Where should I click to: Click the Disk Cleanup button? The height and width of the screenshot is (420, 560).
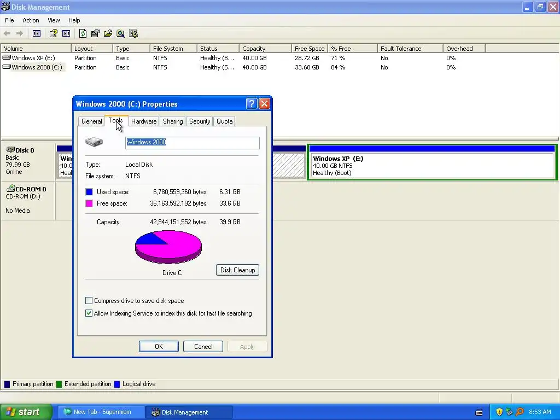(x=237, y=270)
